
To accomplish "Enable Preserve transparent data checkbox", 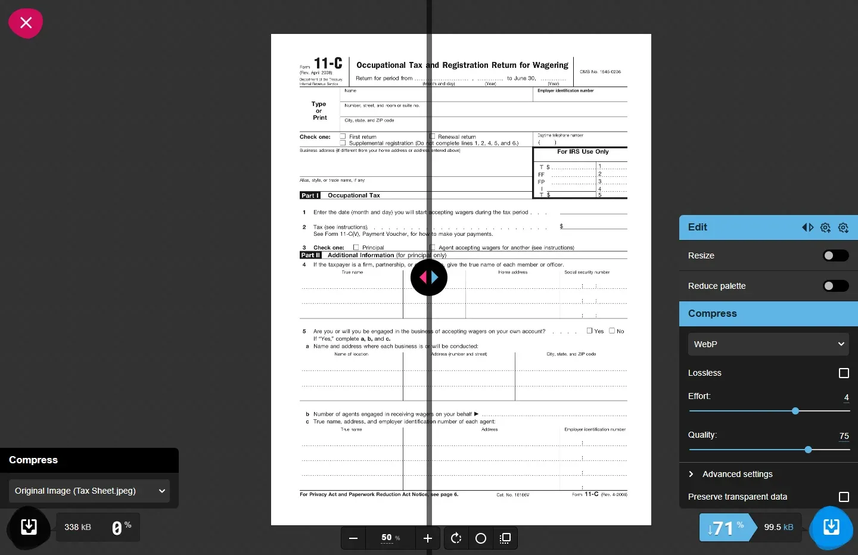I will click(x=844, y=497).
